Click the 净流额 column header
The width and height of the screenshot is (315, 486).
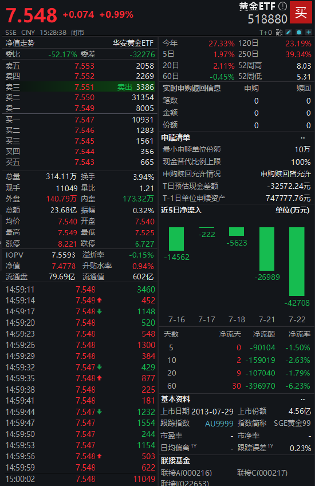pyautogui.click(x=264, y=334)
